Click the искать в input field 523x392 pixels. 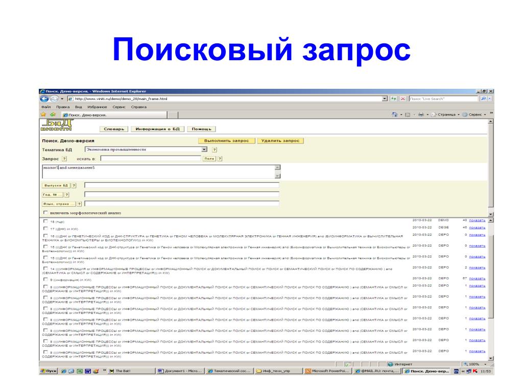pos(151,159)
